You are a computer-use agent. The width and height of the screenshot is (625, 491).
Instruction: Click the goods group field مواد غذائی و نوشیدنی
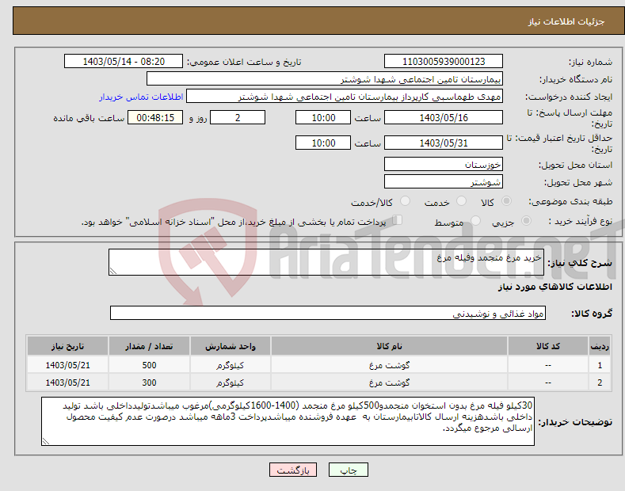(x=328, y=314)
